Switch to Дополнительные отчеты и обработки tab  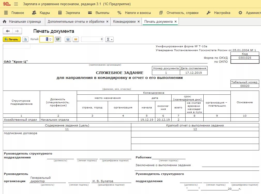click(x=76, y=21)
